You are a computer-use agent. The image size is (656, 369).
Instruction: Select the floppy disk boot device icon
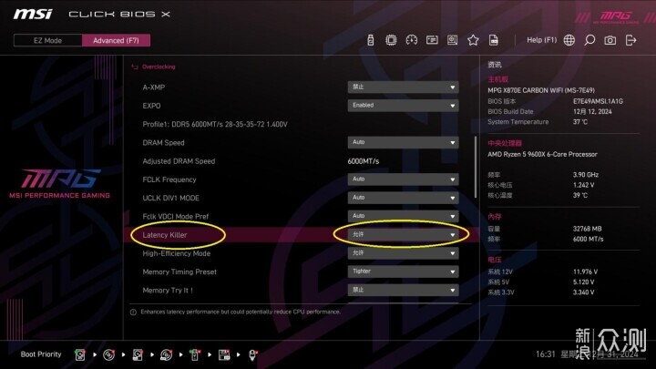[x=224, y=354]
